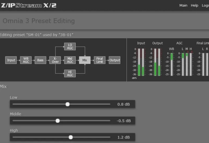
Task: Open the Help link
Action: [x=195, y=5]
